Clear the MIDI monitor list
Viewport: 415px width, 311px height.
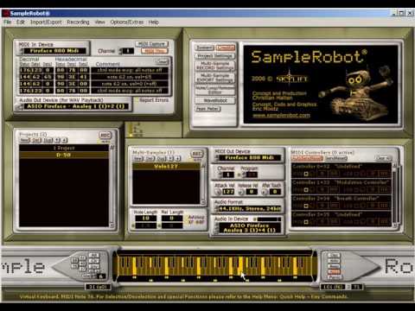pos(162,61)
